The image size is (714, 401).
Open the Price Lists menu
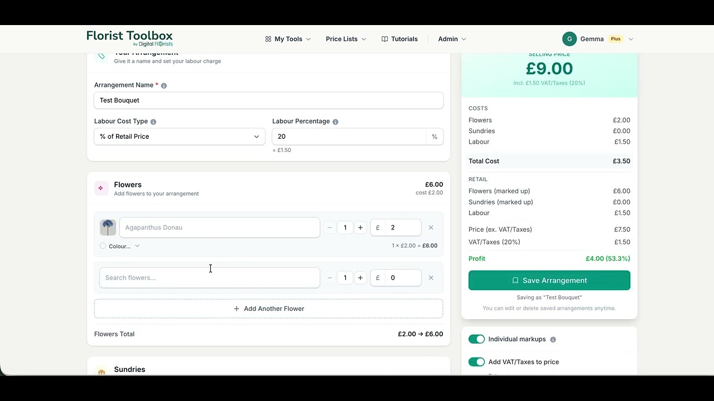coord(346,39)
